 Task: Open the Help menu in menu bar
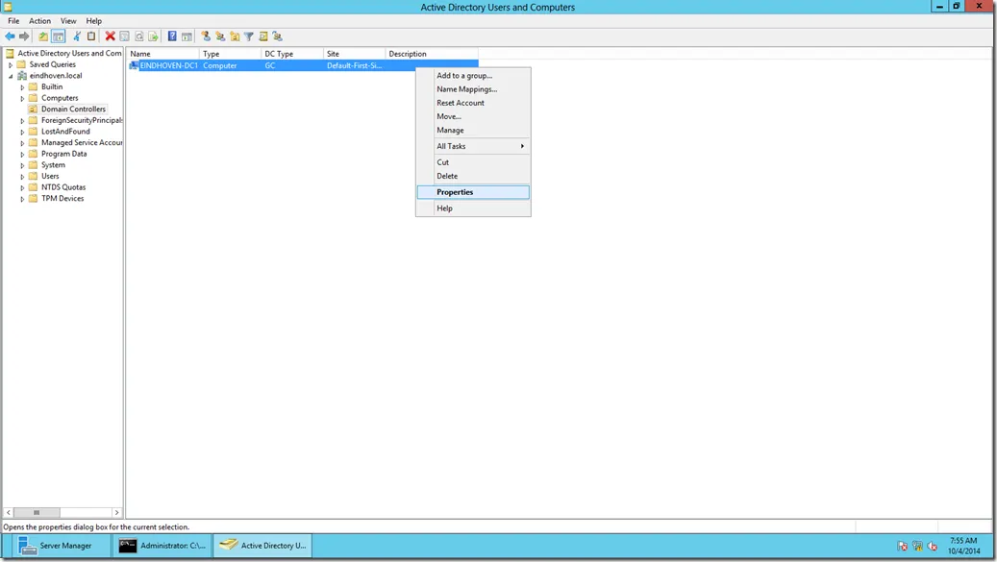coord(93,21)
